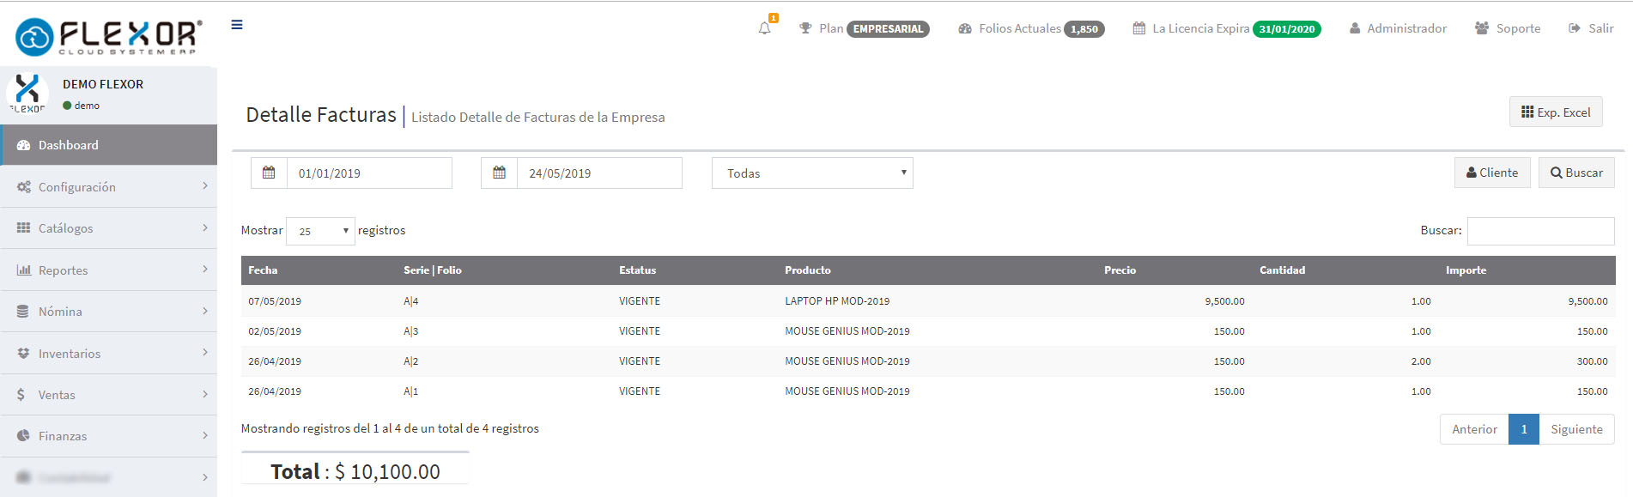Open the Reportes menu item
This screenshot has width=1633, height=497.
pyautogui.click(x=109, y=270)
